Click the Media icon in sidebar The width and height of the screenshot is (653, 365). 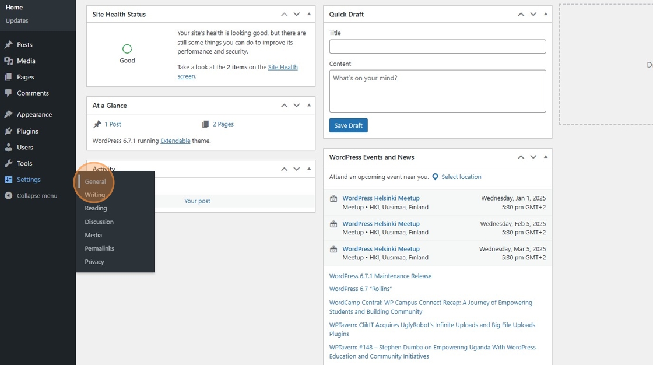8,61
